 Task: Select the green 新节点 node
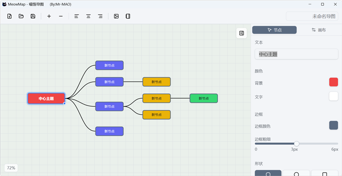204,98
